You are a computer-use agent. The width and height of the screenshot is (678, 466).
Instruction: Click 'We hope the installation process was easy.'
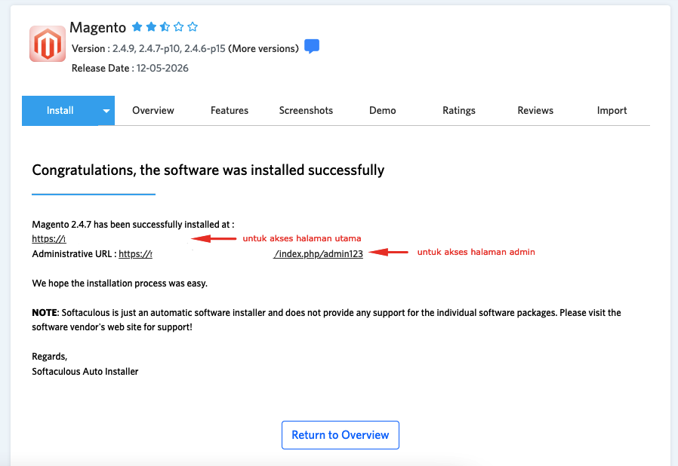(x=120, y=284)
